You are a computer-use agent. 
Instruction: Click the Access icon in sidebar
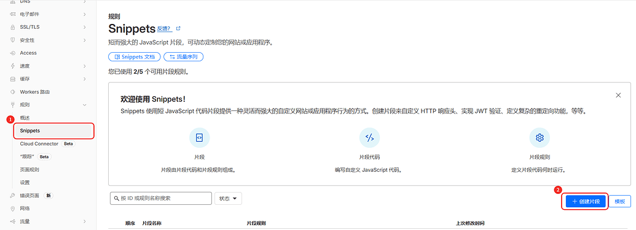pos(12,53)
